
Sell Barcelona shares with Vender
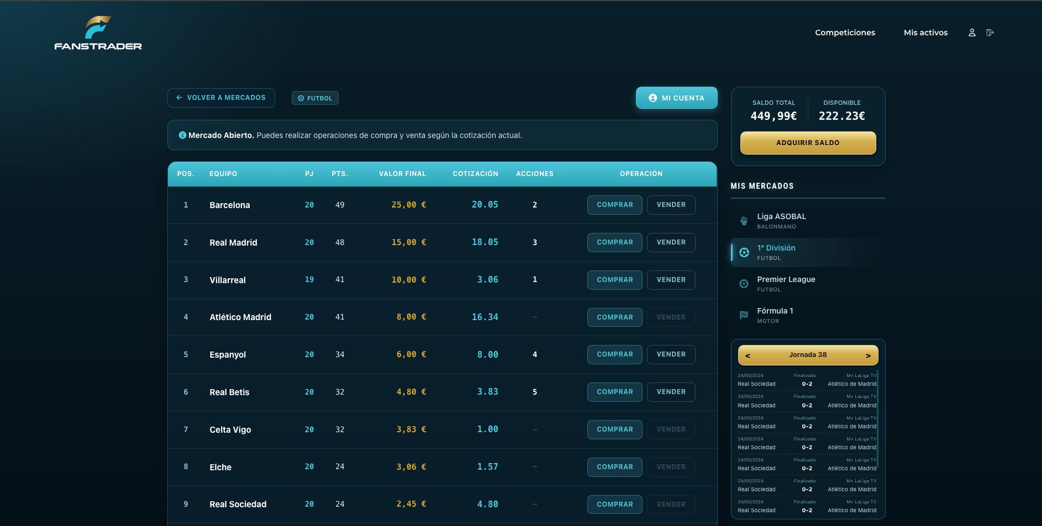[x=671, y=205]
